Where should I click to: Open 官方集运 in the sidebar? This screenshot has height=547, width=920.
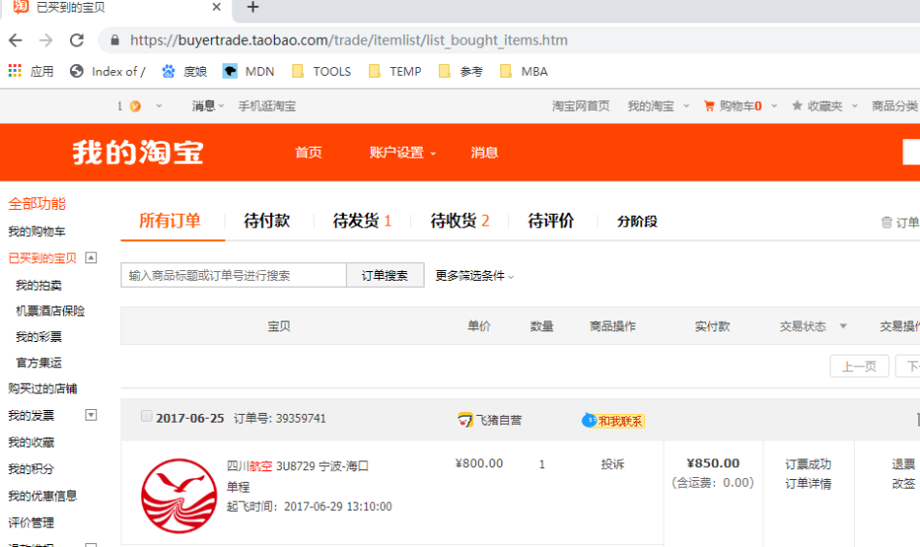tap(39, 362)
